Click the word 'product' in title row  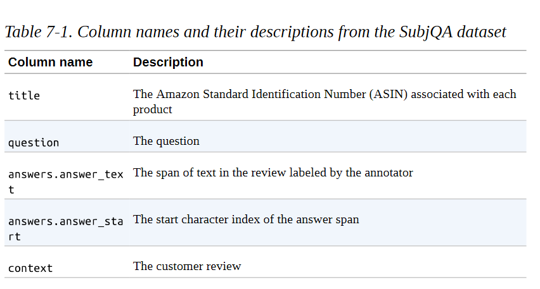point(153,109)
